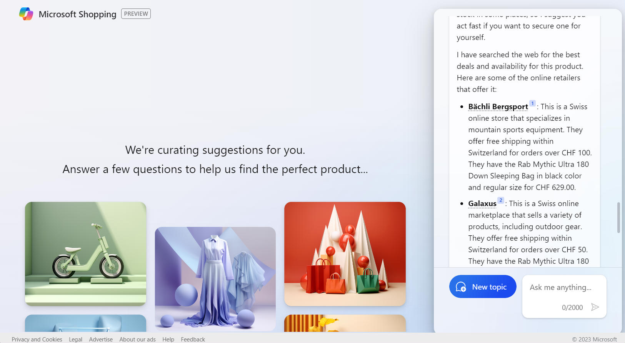
Task: Click the 0/2000 character counter
Action: pyautogui.click(x=572, y=307)
